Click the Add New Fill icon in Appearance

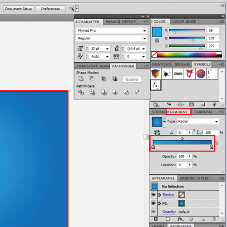pyautogui.click(x=168, y=219)
